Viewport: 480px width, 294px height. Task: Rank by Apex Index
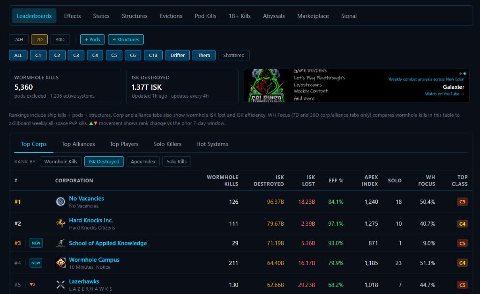143,162
